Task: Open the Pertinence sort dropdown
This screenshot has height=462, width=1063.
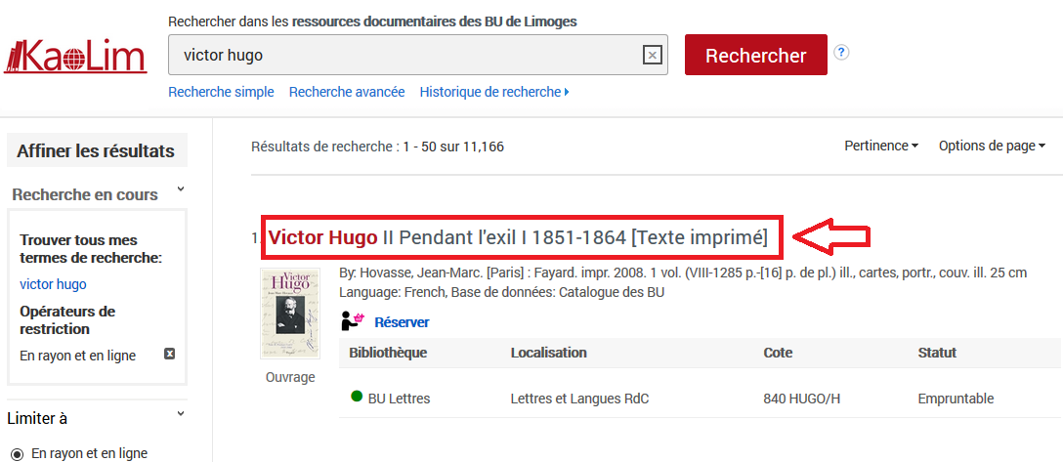Action: pos(881,146)
